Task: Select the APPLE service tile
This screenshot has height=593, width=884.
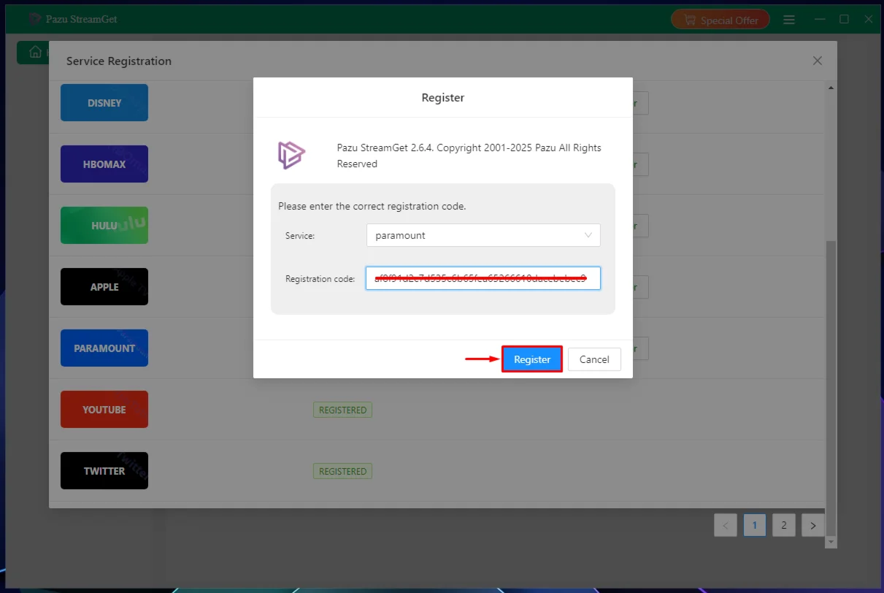Action: [104, 287]
